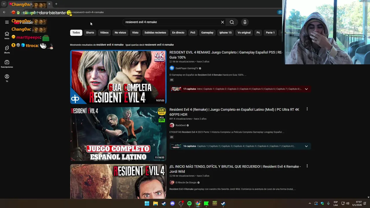Filter results by Visto
The image size is (370, 208).
coord(135,33)
